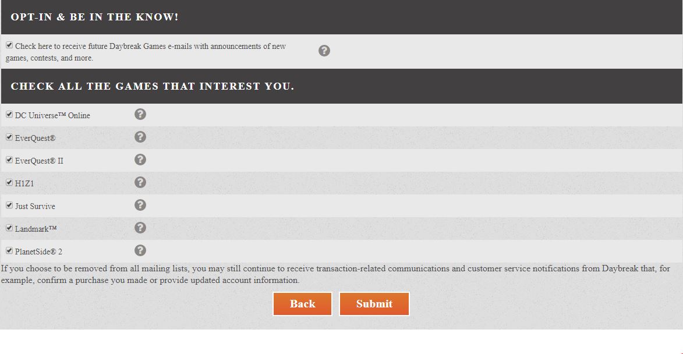Viewport: 683px width, 354px height.
Task: Click the help icon beside EverQuest
Action: click(x=140, y=137)
